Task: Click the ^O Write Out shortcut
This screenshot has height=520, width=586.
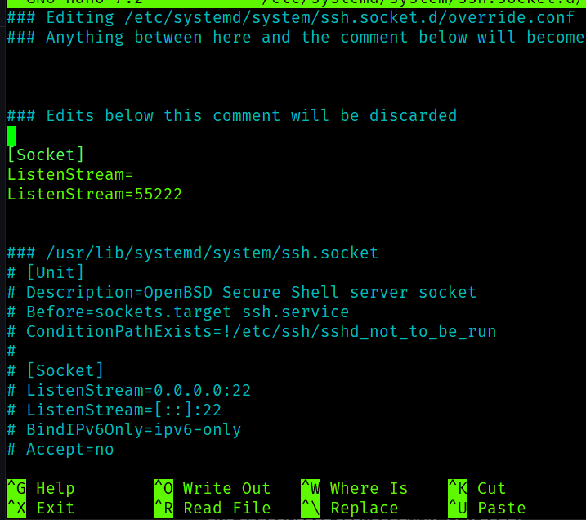Action: [212, 489]
